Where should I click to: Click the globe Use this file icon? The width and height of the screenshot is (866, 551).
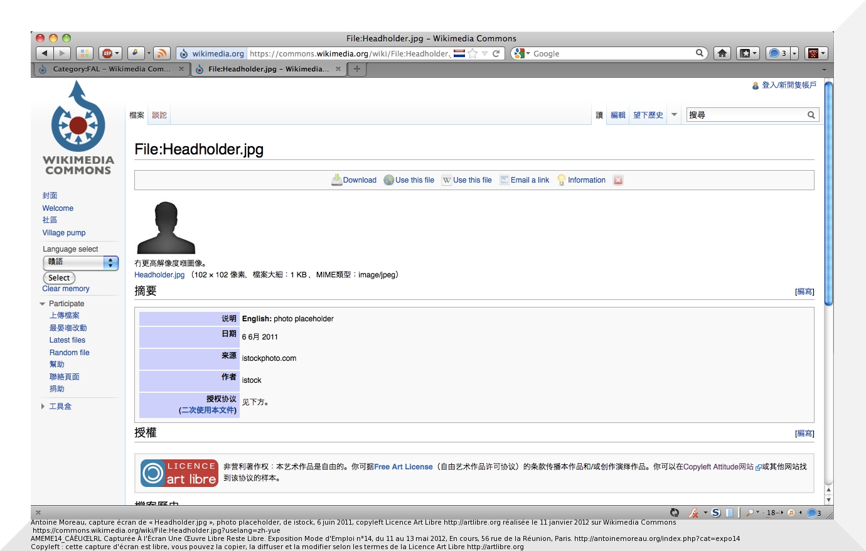point(389,180)
